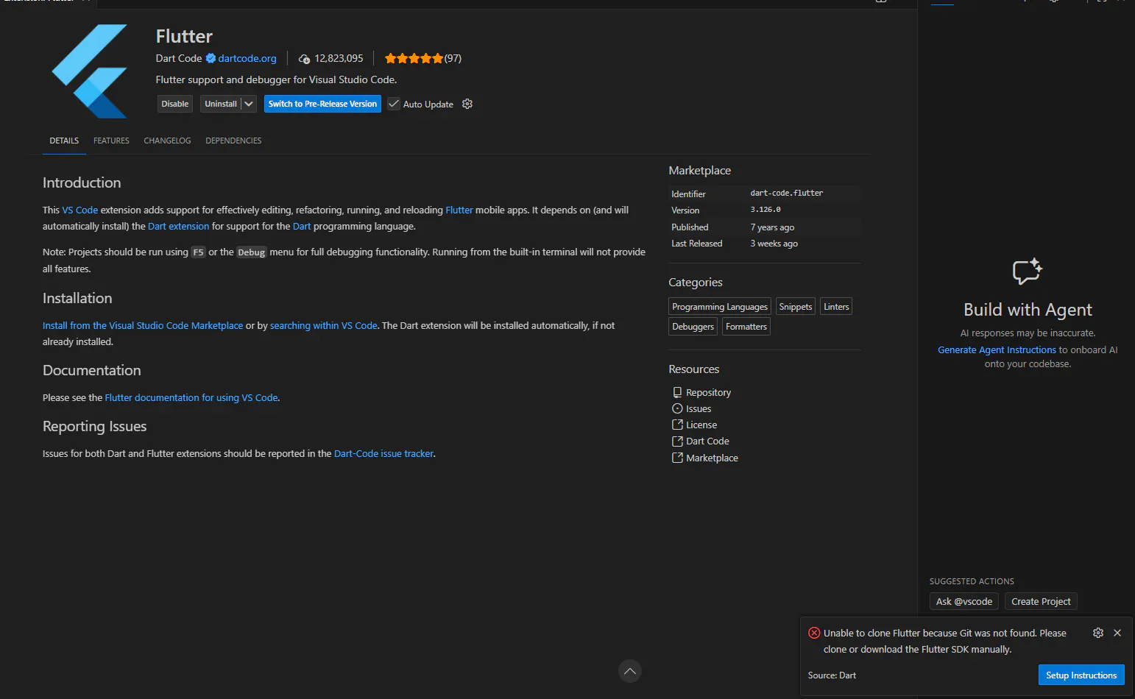The height and width of the screenshot is (699, 1135).
Task: Select the Debuggers category tag
Action: [693, 327]
